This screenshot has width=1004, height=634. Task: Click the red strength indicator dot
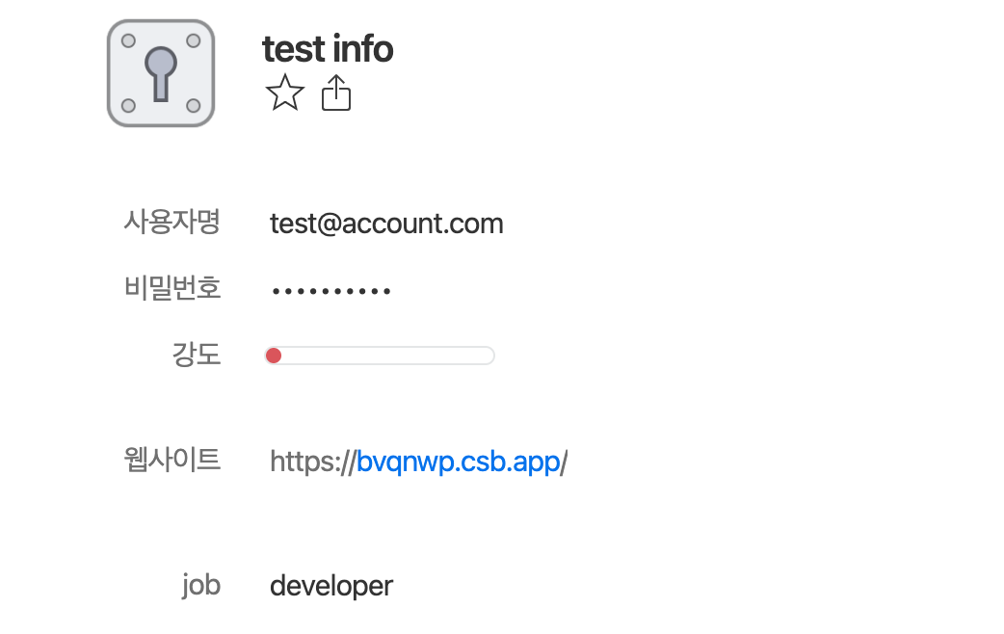tap(274, 356)
